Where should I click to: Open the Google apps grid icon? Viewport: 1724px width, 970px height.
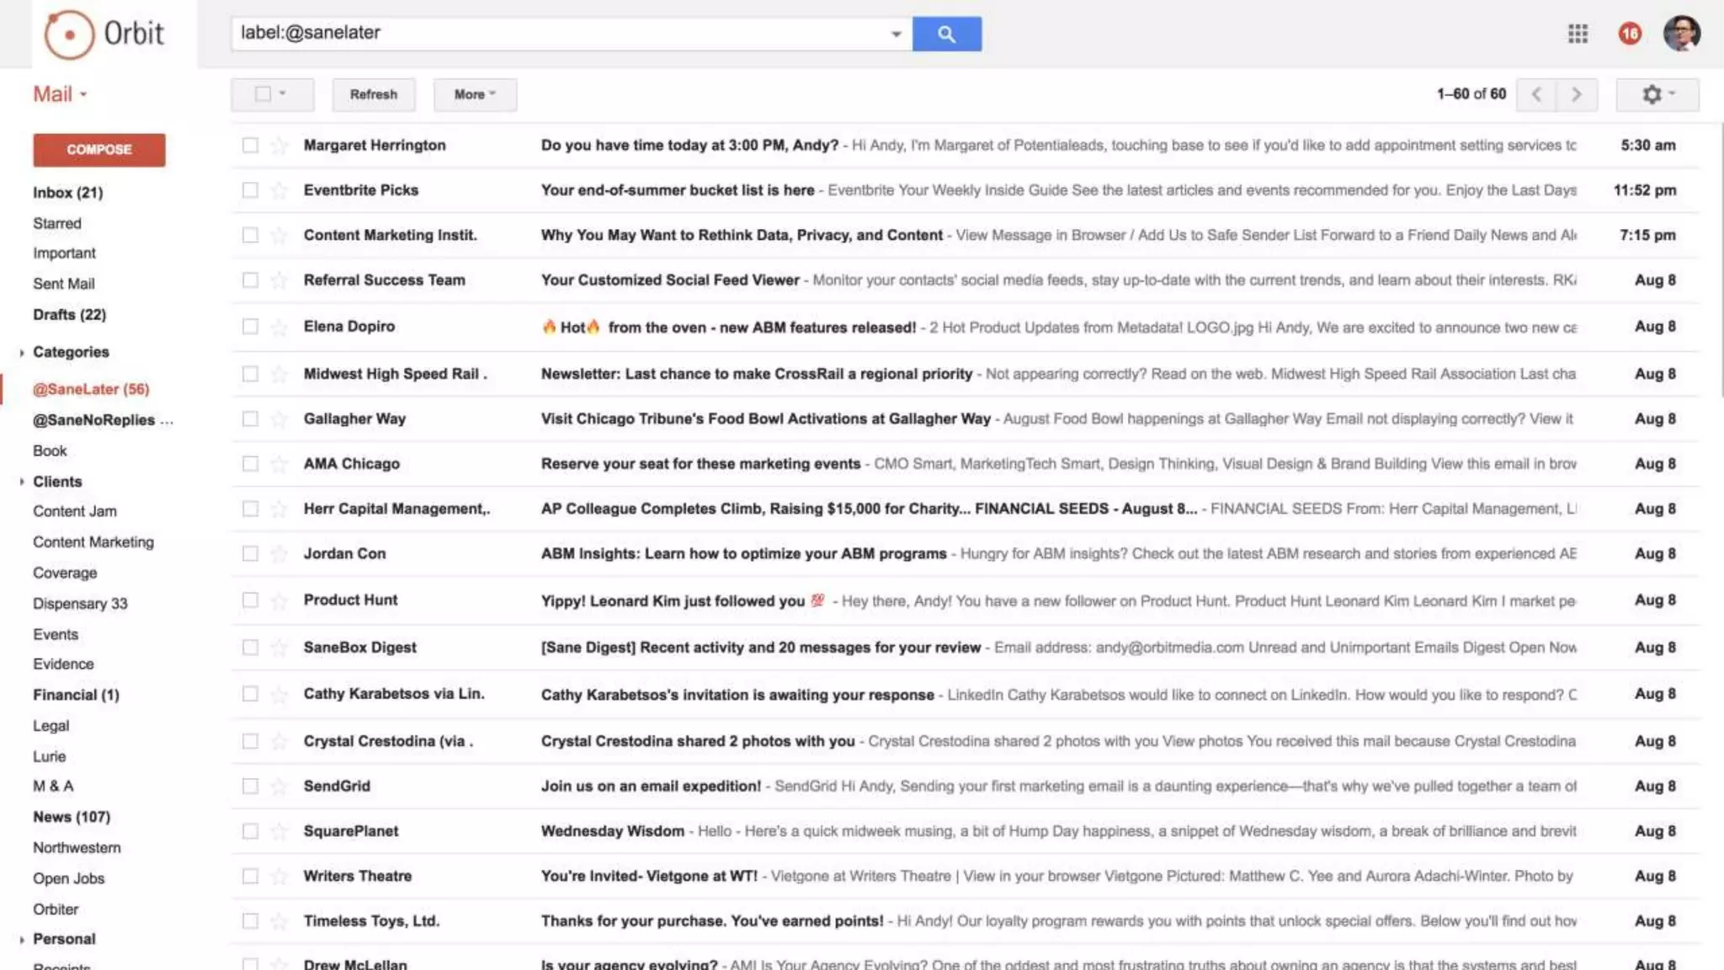tap(1578, 34)
